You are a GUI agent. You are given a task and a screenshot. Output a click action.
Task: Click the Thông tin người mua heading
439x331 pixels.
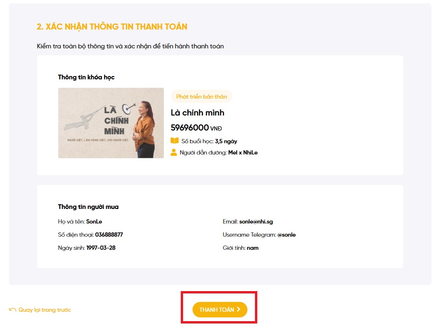click(x=88, y=207)
